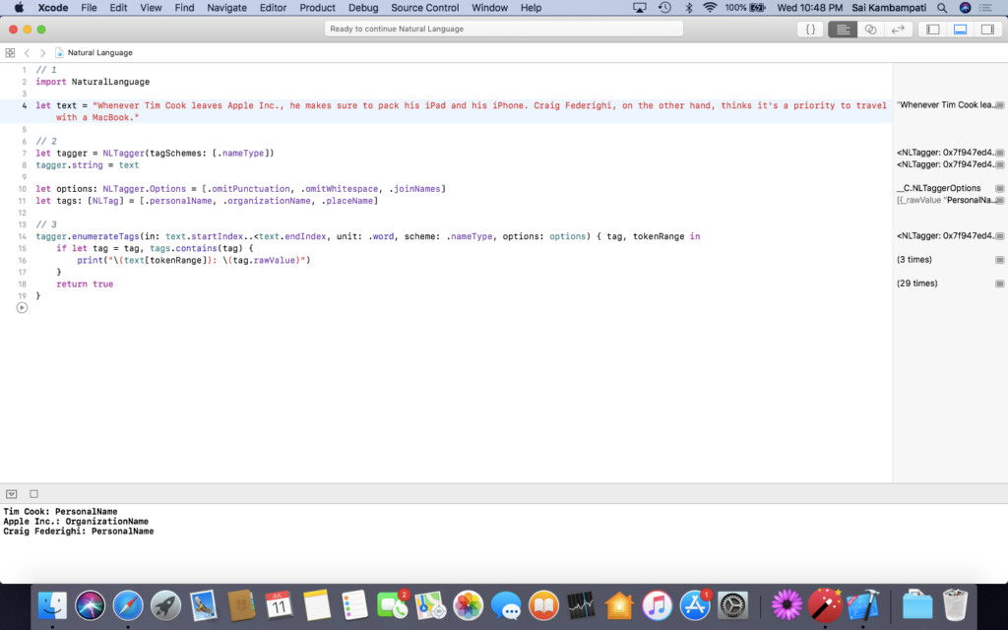Click the activity status "Ready to continue Natural Language"
Viewport: 1008px width, 630px height.
503,29
